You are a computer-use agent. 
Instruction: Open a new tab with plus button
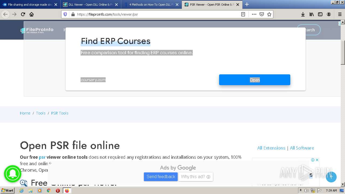click(247, 4)
